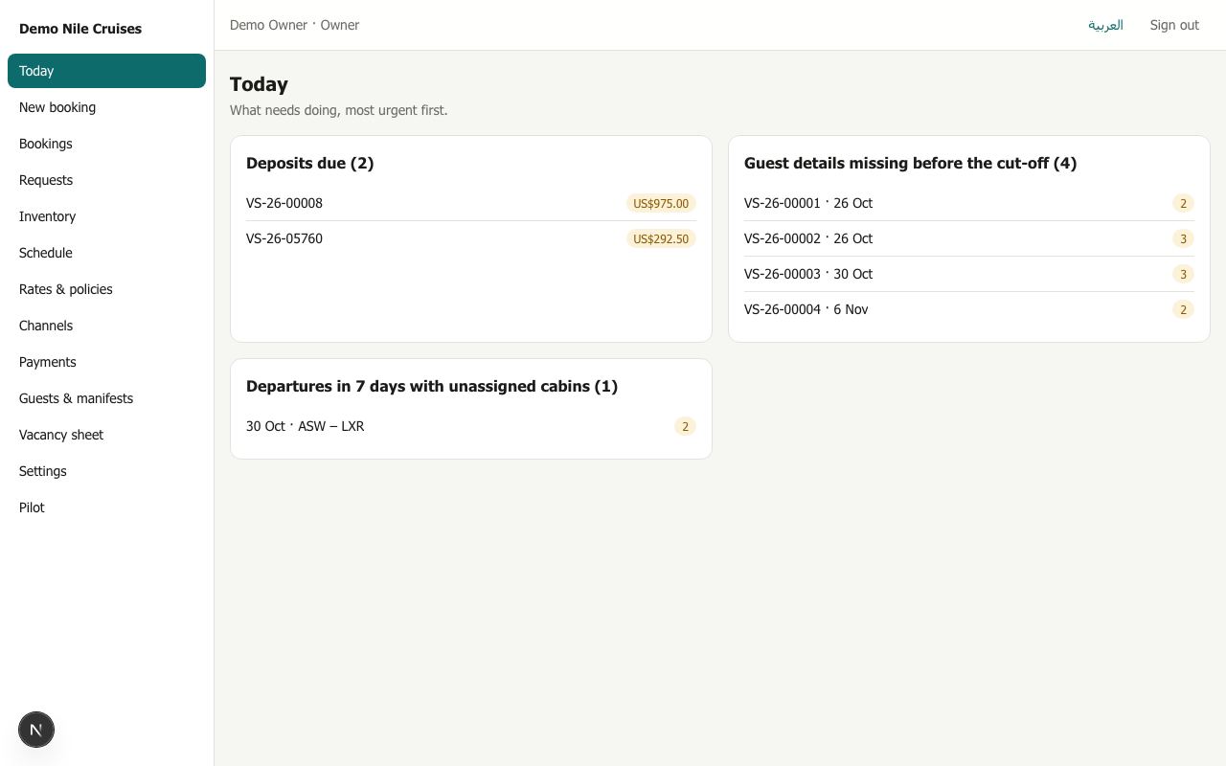Click the Guest details missing heading
The width and height of the screenshot is (1226, 766).
pyautogui.click(x=910, y=163)
